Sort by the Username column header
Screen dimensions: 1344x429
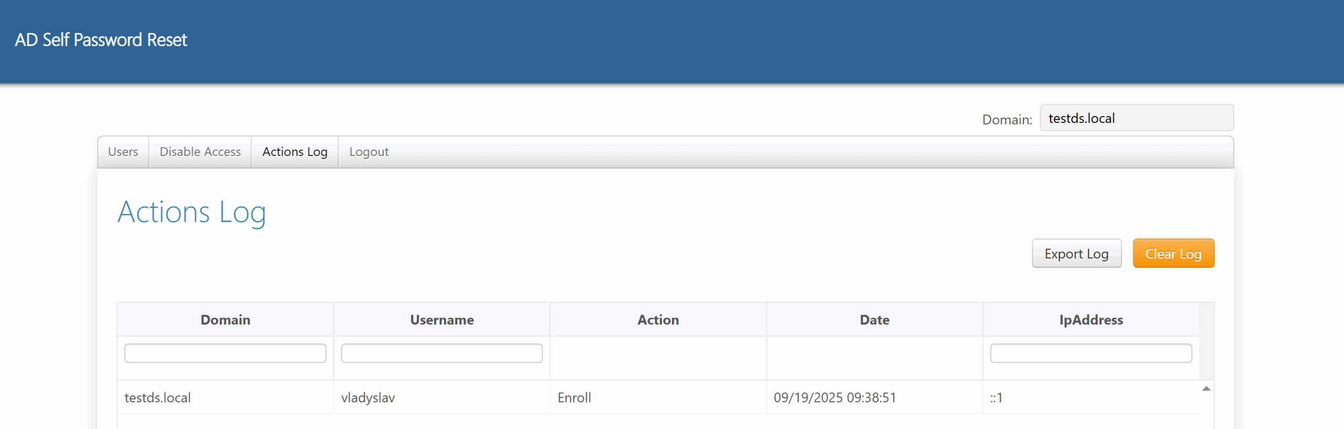tap(442, 320)
